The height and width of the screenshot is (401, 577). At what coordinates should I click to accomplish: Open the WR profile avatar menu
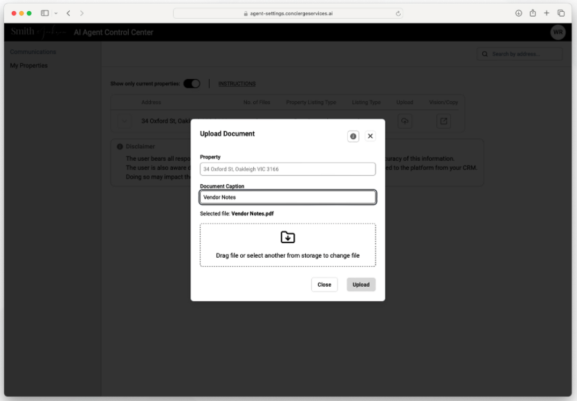[558, 32]
